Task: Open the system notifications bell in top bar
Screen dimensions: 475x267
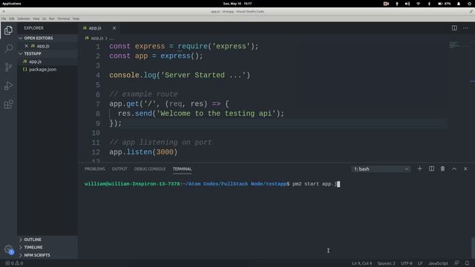Action: 459,4
